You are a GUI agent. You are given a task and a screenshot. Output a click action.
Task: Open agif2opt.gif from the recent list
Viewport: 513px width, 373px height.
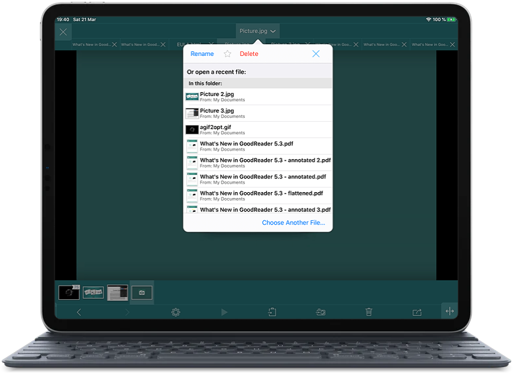[x=258, y=130]
